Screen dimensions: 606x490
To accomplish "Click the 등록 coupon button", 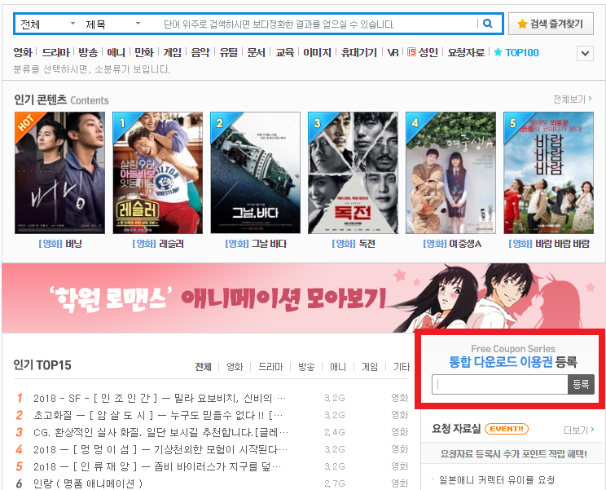I will (581, 384).
